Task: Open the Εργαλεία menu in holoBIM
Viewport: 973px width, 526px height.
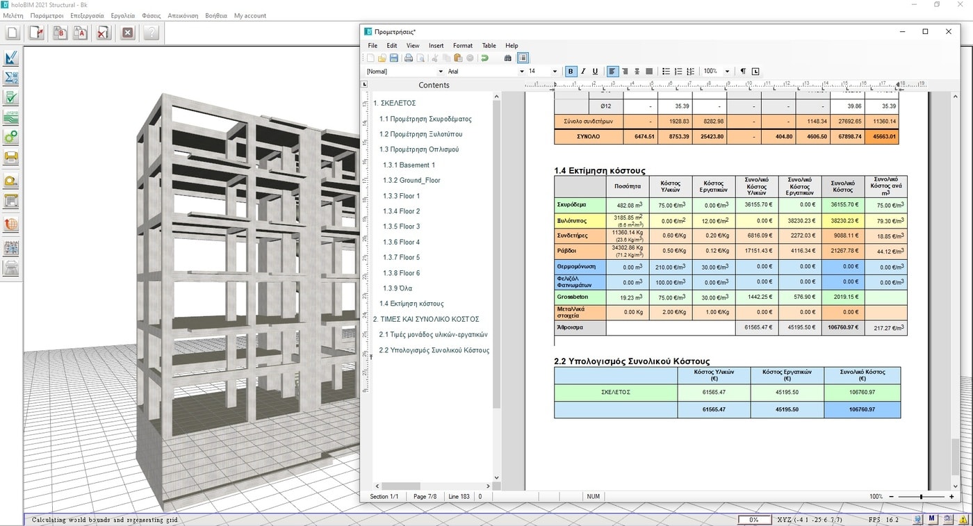Action: pos(122,15)
